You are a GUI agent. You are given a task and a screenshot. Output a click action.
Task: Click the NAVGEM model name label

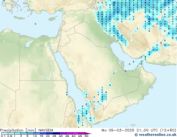[x=46, y=130]
